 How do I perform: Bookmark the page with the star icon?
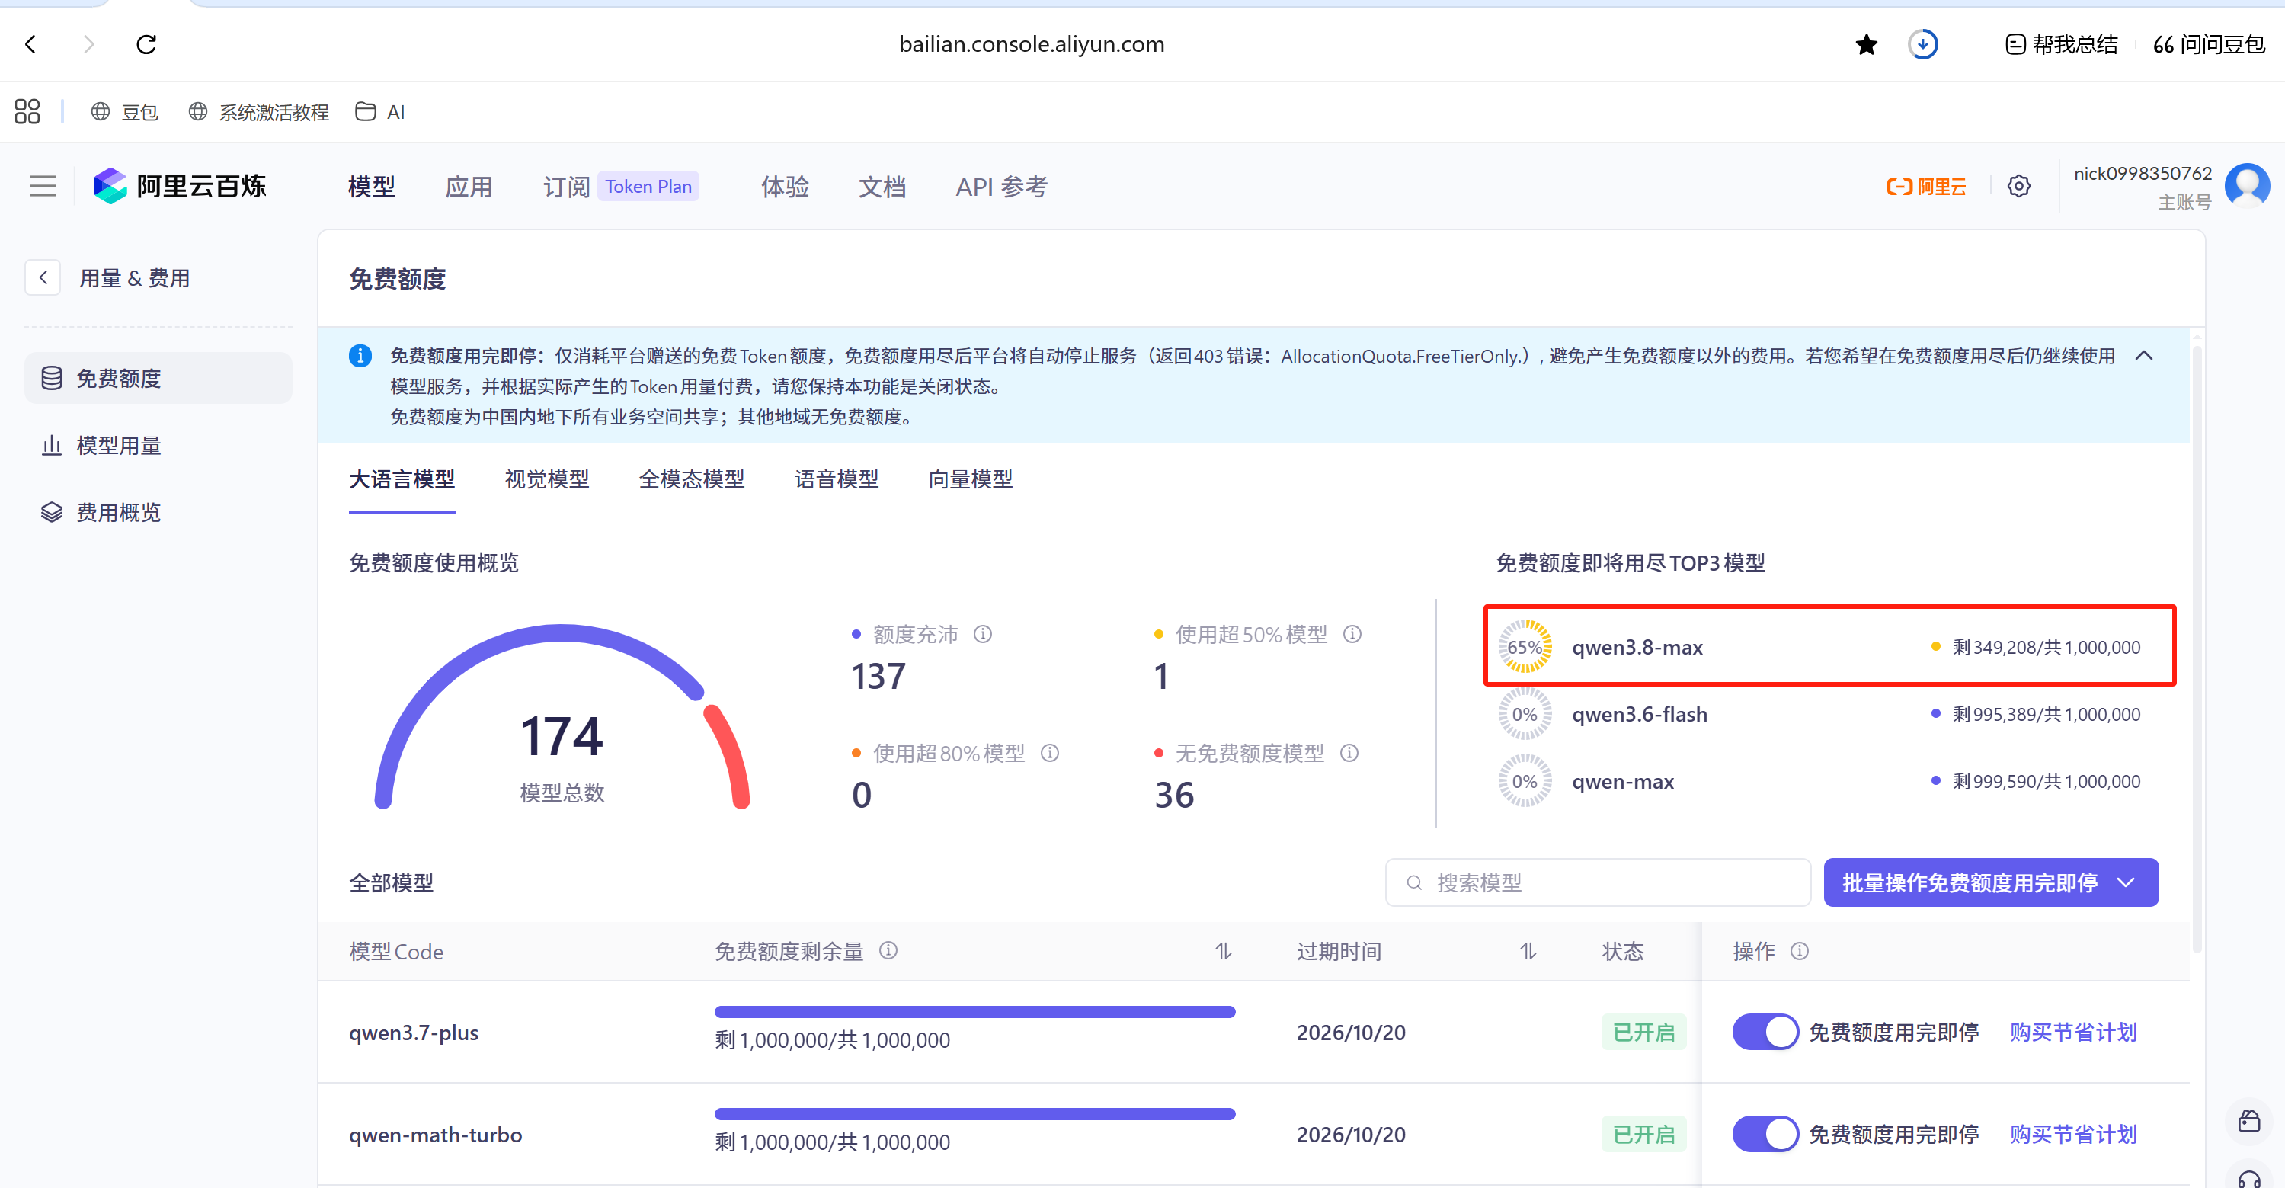(1866, 44)
